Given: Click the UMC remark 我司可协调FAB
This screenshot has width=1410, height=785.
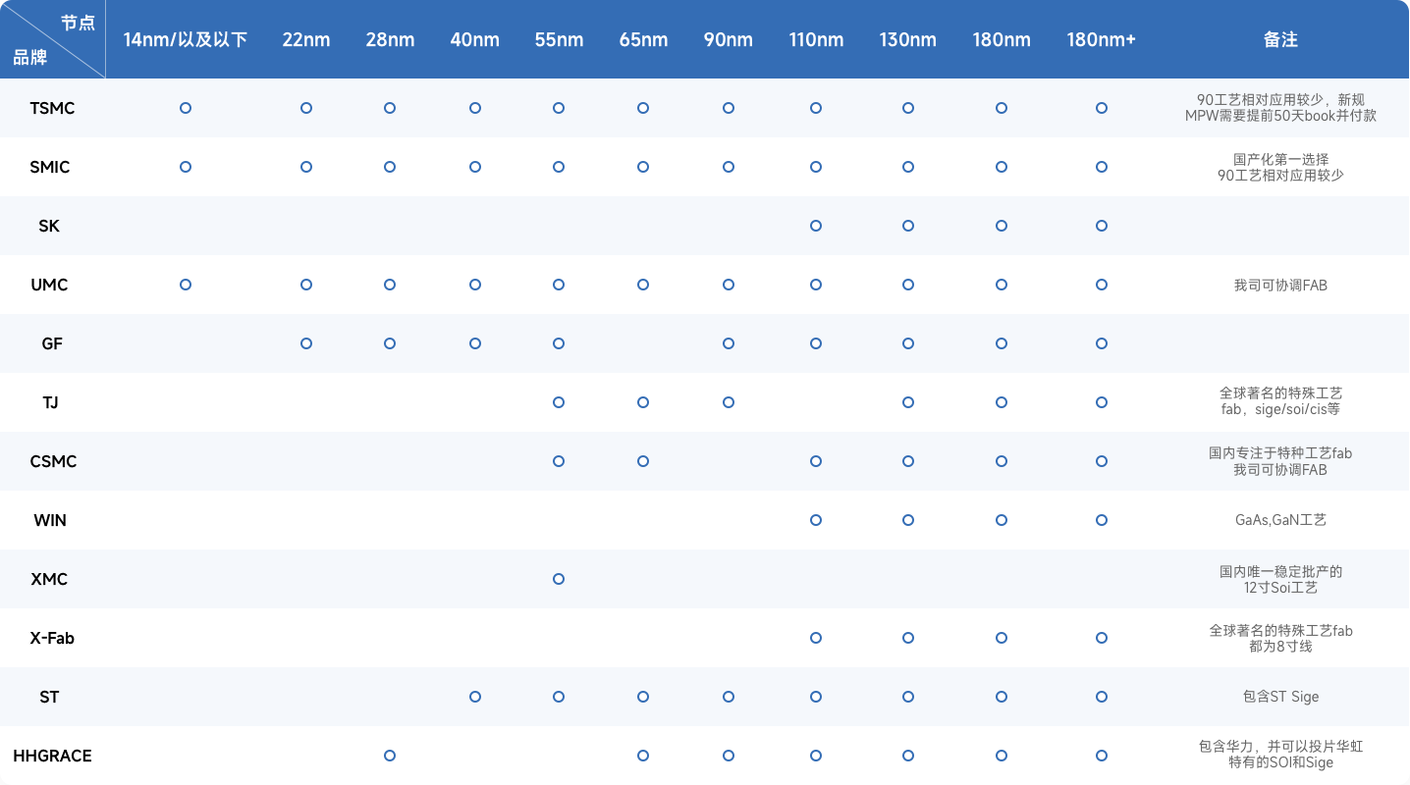Looking at the screenshot, I should 1280,286.
